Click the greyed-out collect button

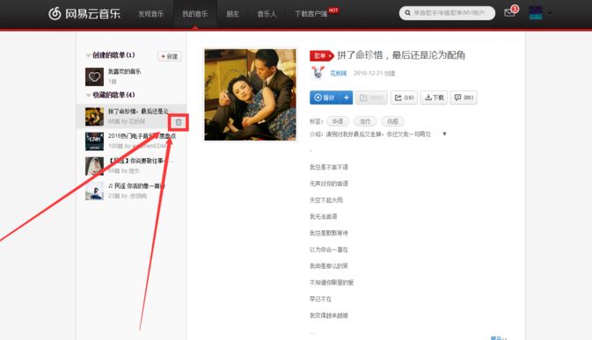pyautogui.click(x=371, y=98)
